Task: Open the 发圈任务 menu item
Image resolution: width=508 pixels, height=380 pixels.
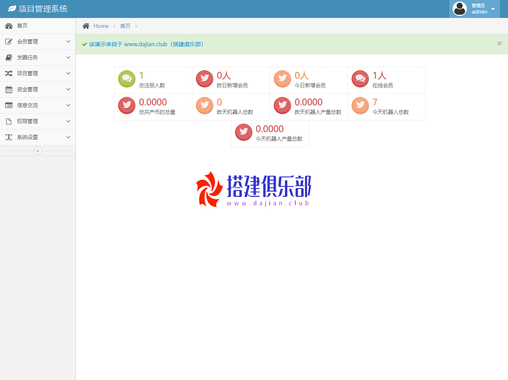Action: (38, 58)
